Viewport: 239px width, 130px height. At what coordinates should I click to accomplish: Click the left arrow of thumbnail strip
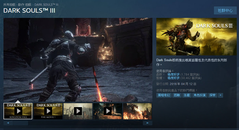[x=8, y=123]
